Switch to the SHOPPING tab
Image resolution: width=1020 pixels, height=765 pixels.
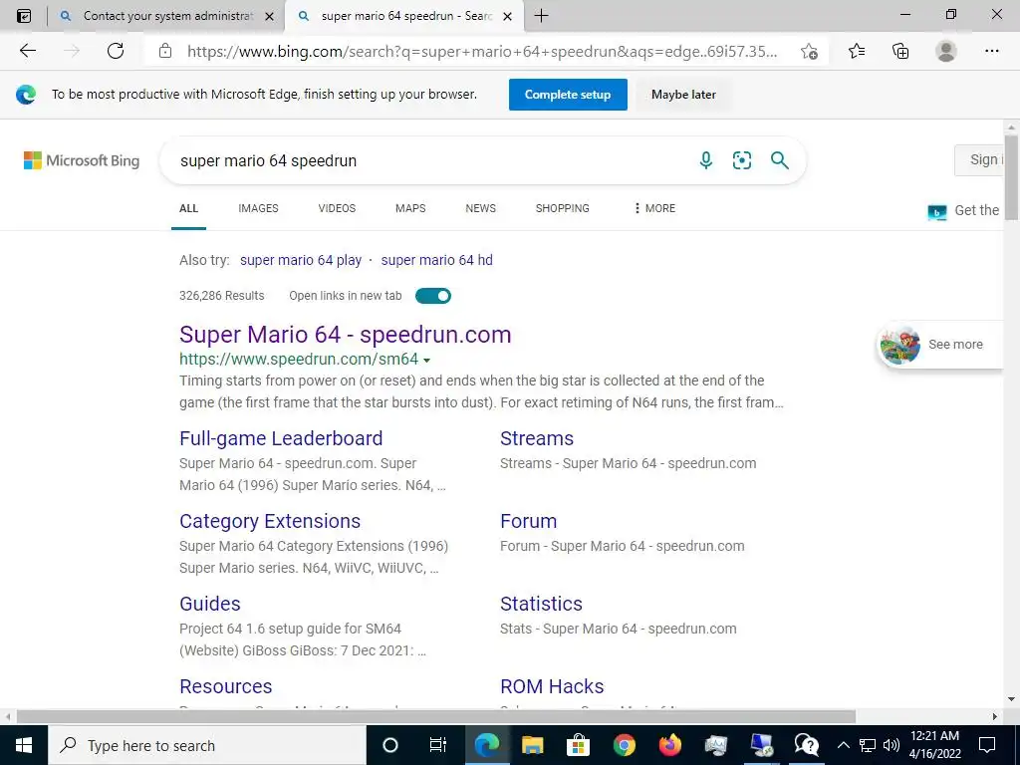pos(563,208)
